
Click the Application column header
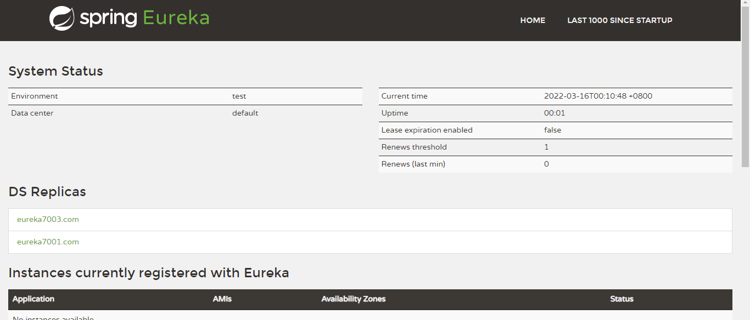coord(33,299)
